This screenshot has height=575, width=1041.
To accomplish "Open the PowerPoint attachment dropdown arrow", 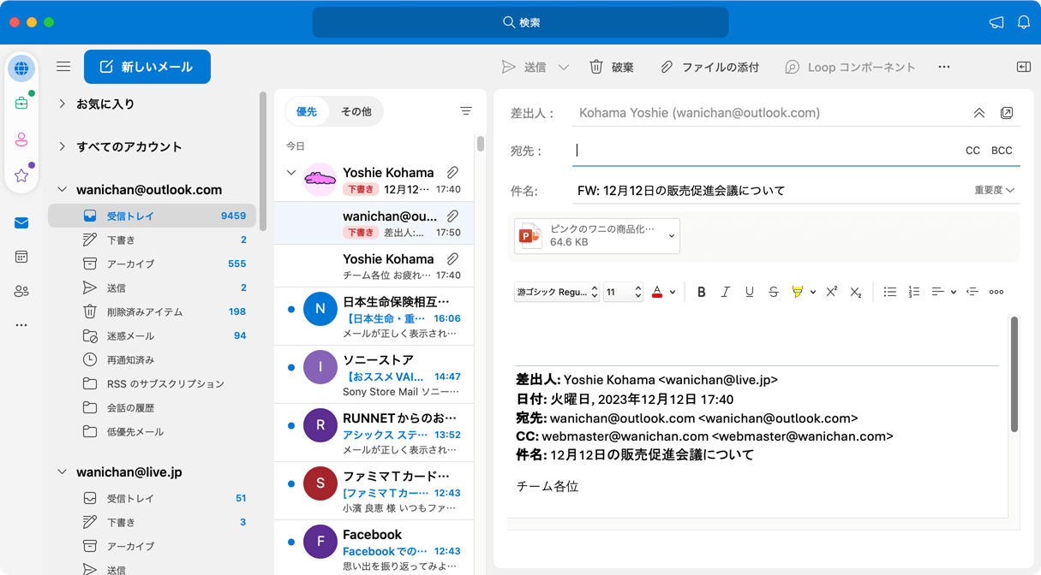I will click(x=672, y=236).
